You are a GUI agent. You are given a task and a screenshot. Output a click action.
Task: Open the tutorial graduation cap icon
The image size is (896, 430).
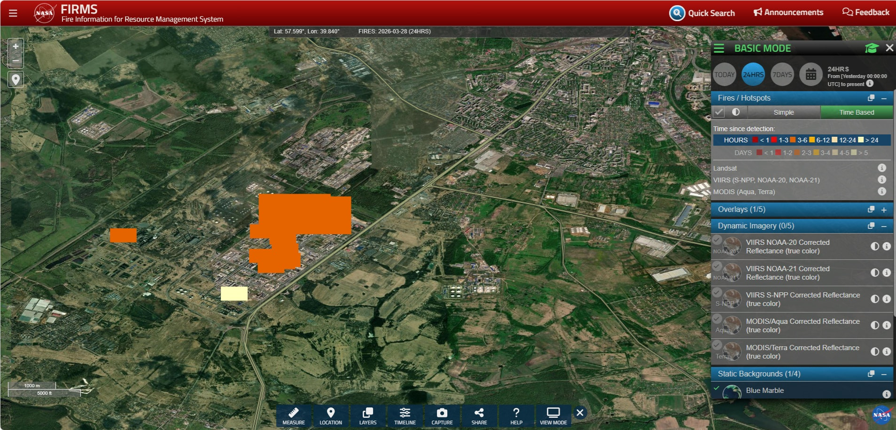(x=872, y=48)
